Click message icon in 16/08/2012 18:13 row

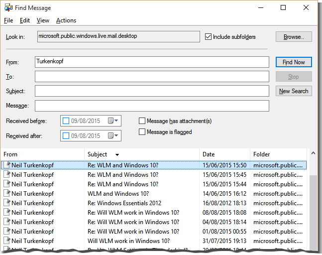7,203
